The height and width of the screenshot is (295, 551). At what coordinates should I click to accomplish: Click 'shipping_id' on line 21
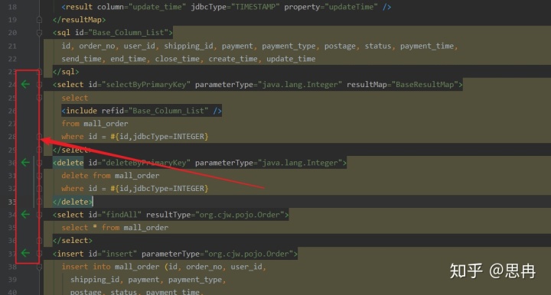188,46
